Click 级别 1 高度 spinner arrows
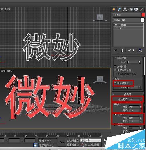 [x=141, y=107]
